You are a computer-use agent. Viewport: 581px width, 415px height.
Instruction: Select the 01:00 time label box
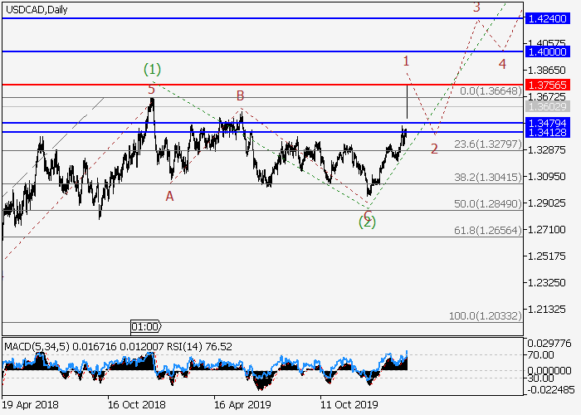(146, 326)
